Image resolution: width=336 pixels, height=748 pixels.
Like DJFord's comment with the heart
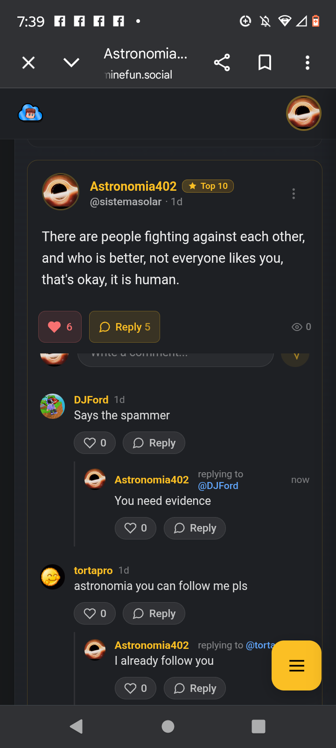pos(95,443)
